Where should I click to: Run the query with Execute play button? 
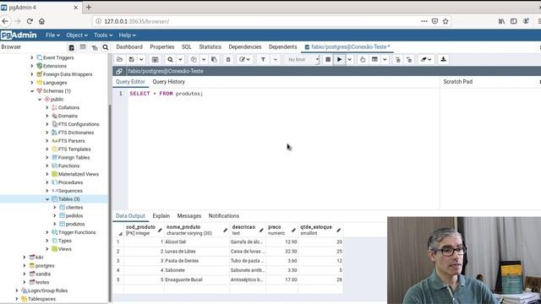(339, 59)
